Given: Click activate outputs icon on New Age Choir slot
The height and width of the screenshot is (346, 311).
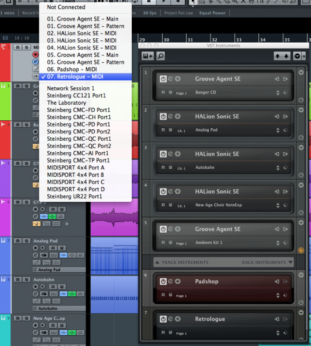Looking at the screenshot, I should coord(285,192).
